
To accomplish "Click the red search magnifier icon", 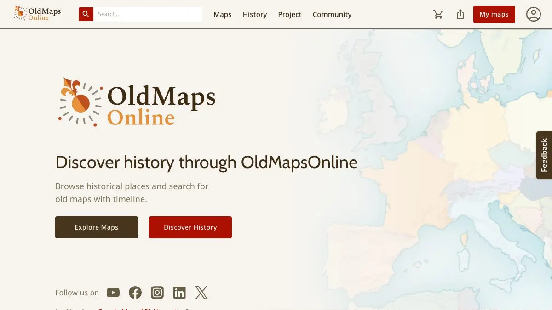I will (86, 14).
